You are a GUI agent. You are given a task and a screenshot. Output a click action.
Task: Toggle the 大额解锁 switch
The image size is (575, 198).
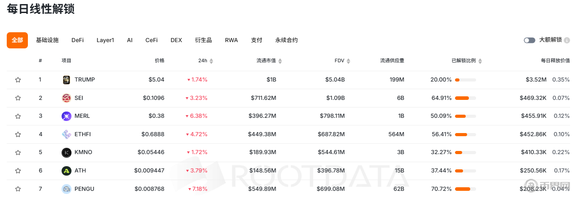click(529, 40)
